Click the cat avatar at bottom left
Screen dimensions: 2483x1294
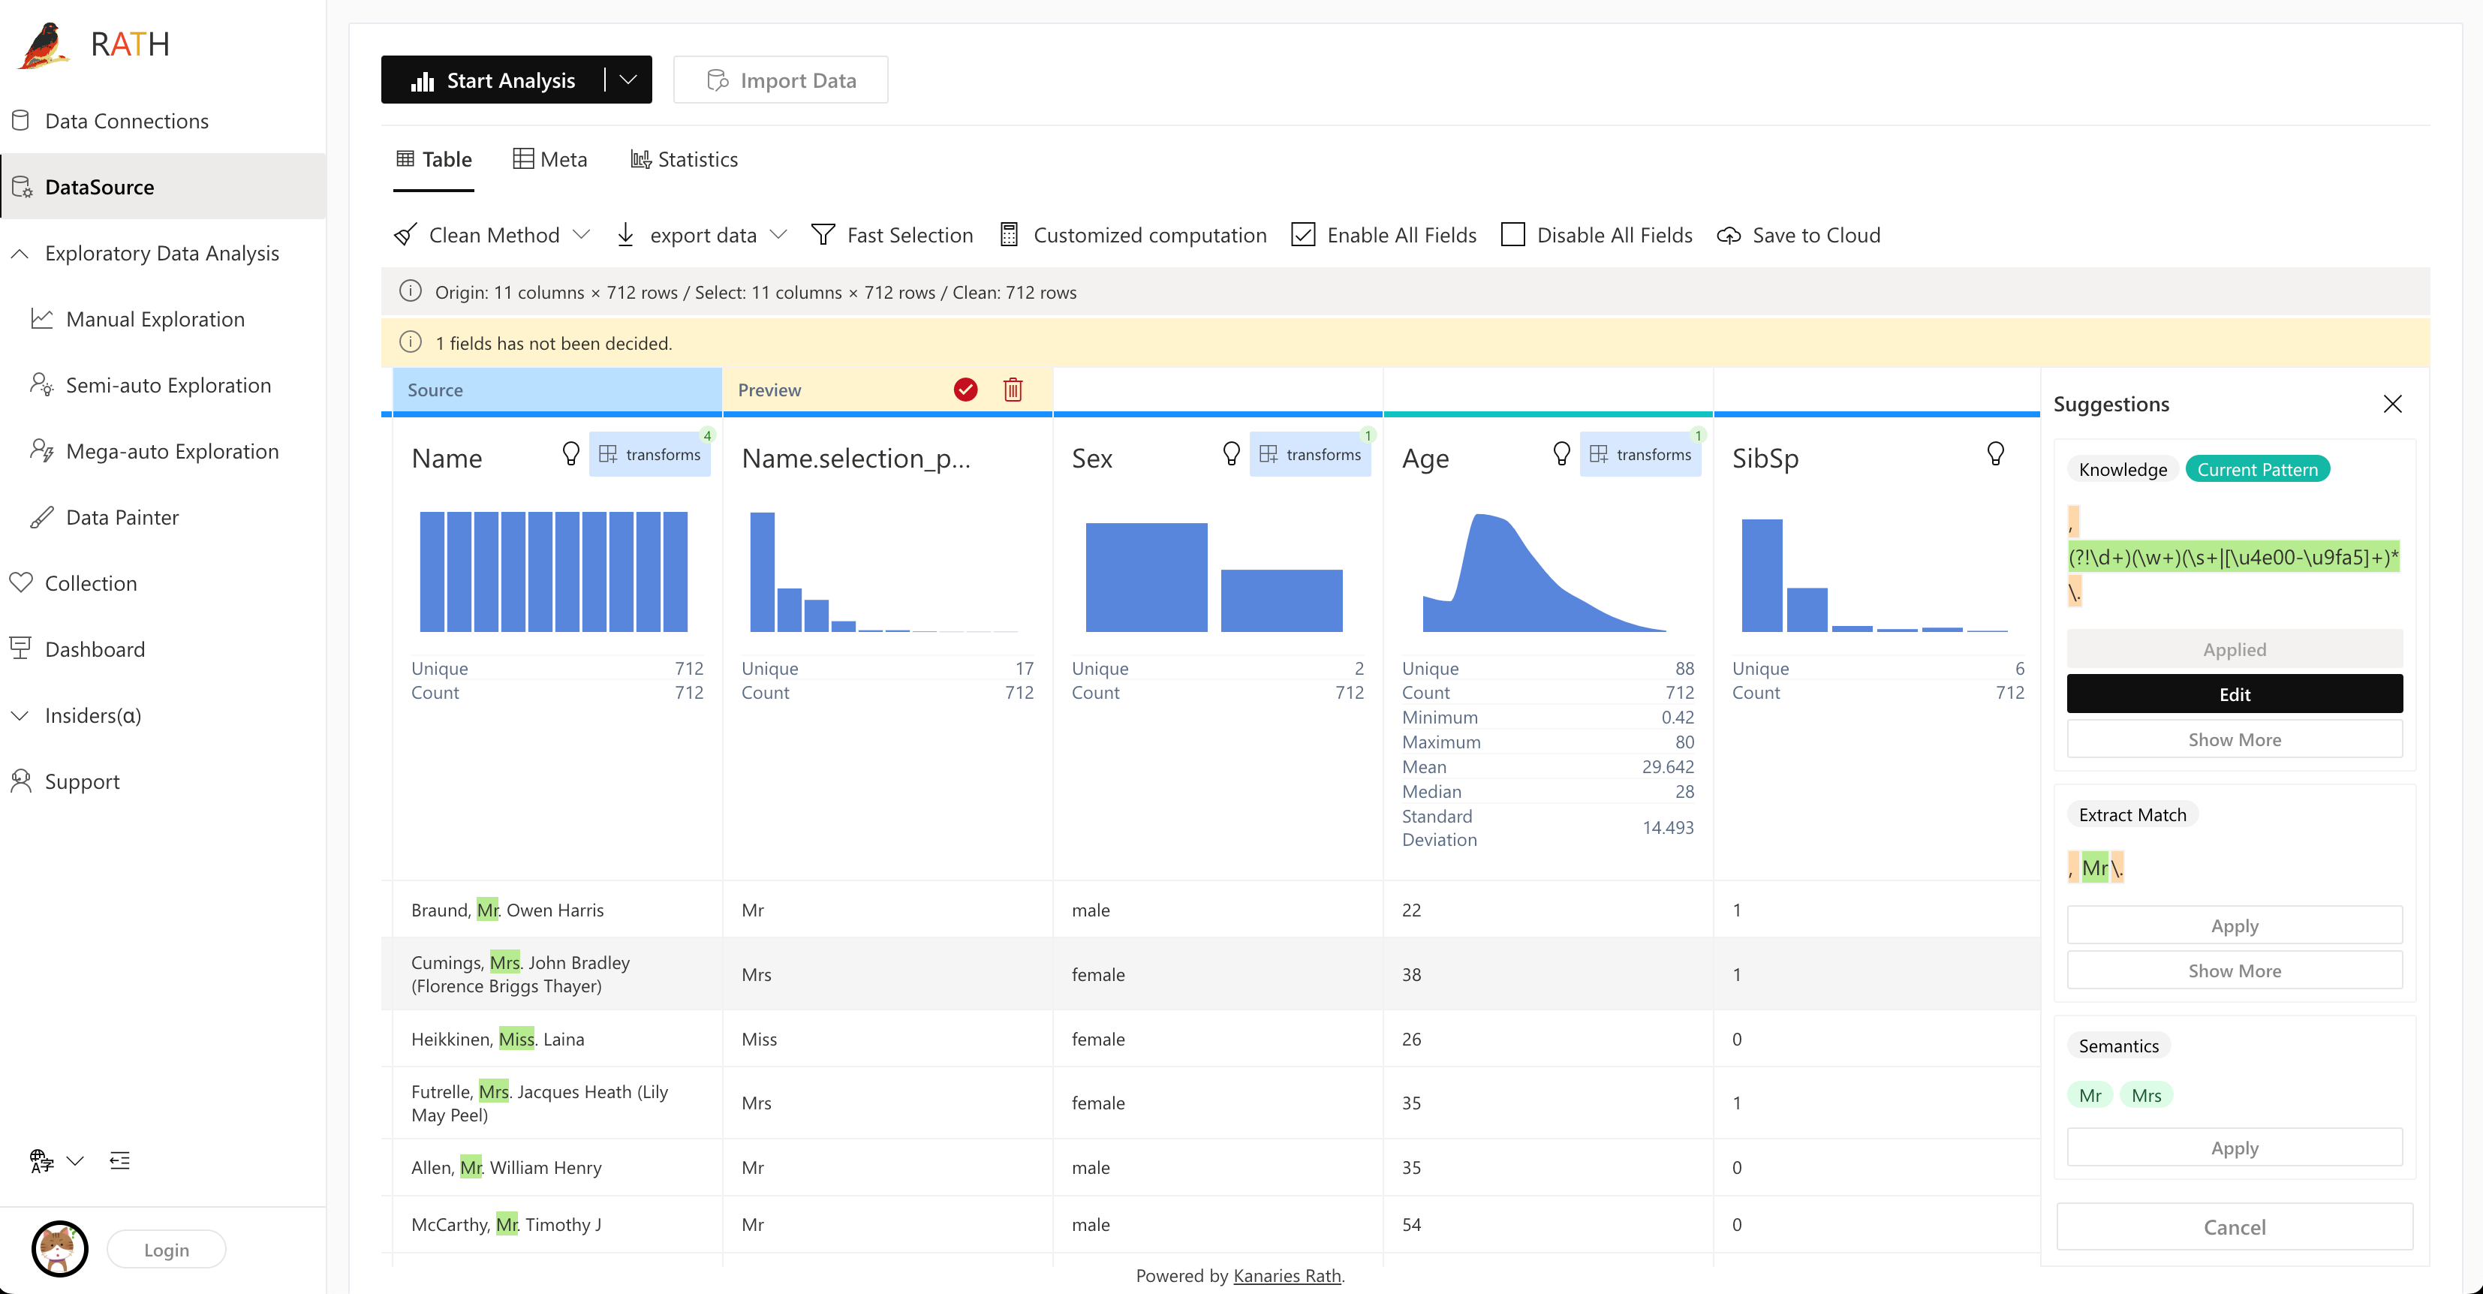tap(59, 1249)
